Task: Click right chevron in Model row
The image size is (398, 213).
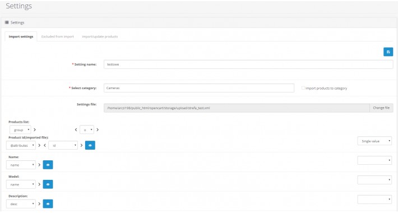Action: point(39,184)
